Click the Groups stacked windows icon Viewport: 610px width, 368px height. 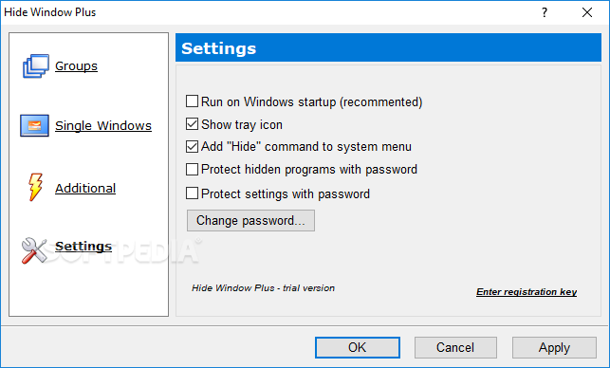(x=36, y=66)
